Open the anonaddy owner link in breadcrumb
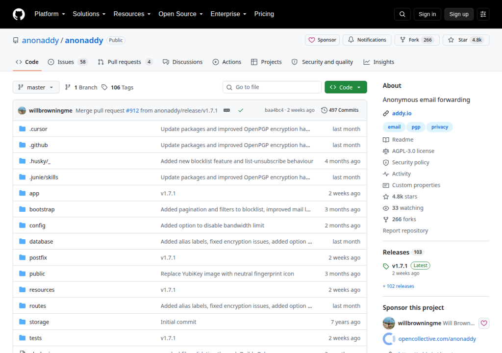The width and height of the screenshot is (502, 353). pyautogui.click(x=40, y=40)
